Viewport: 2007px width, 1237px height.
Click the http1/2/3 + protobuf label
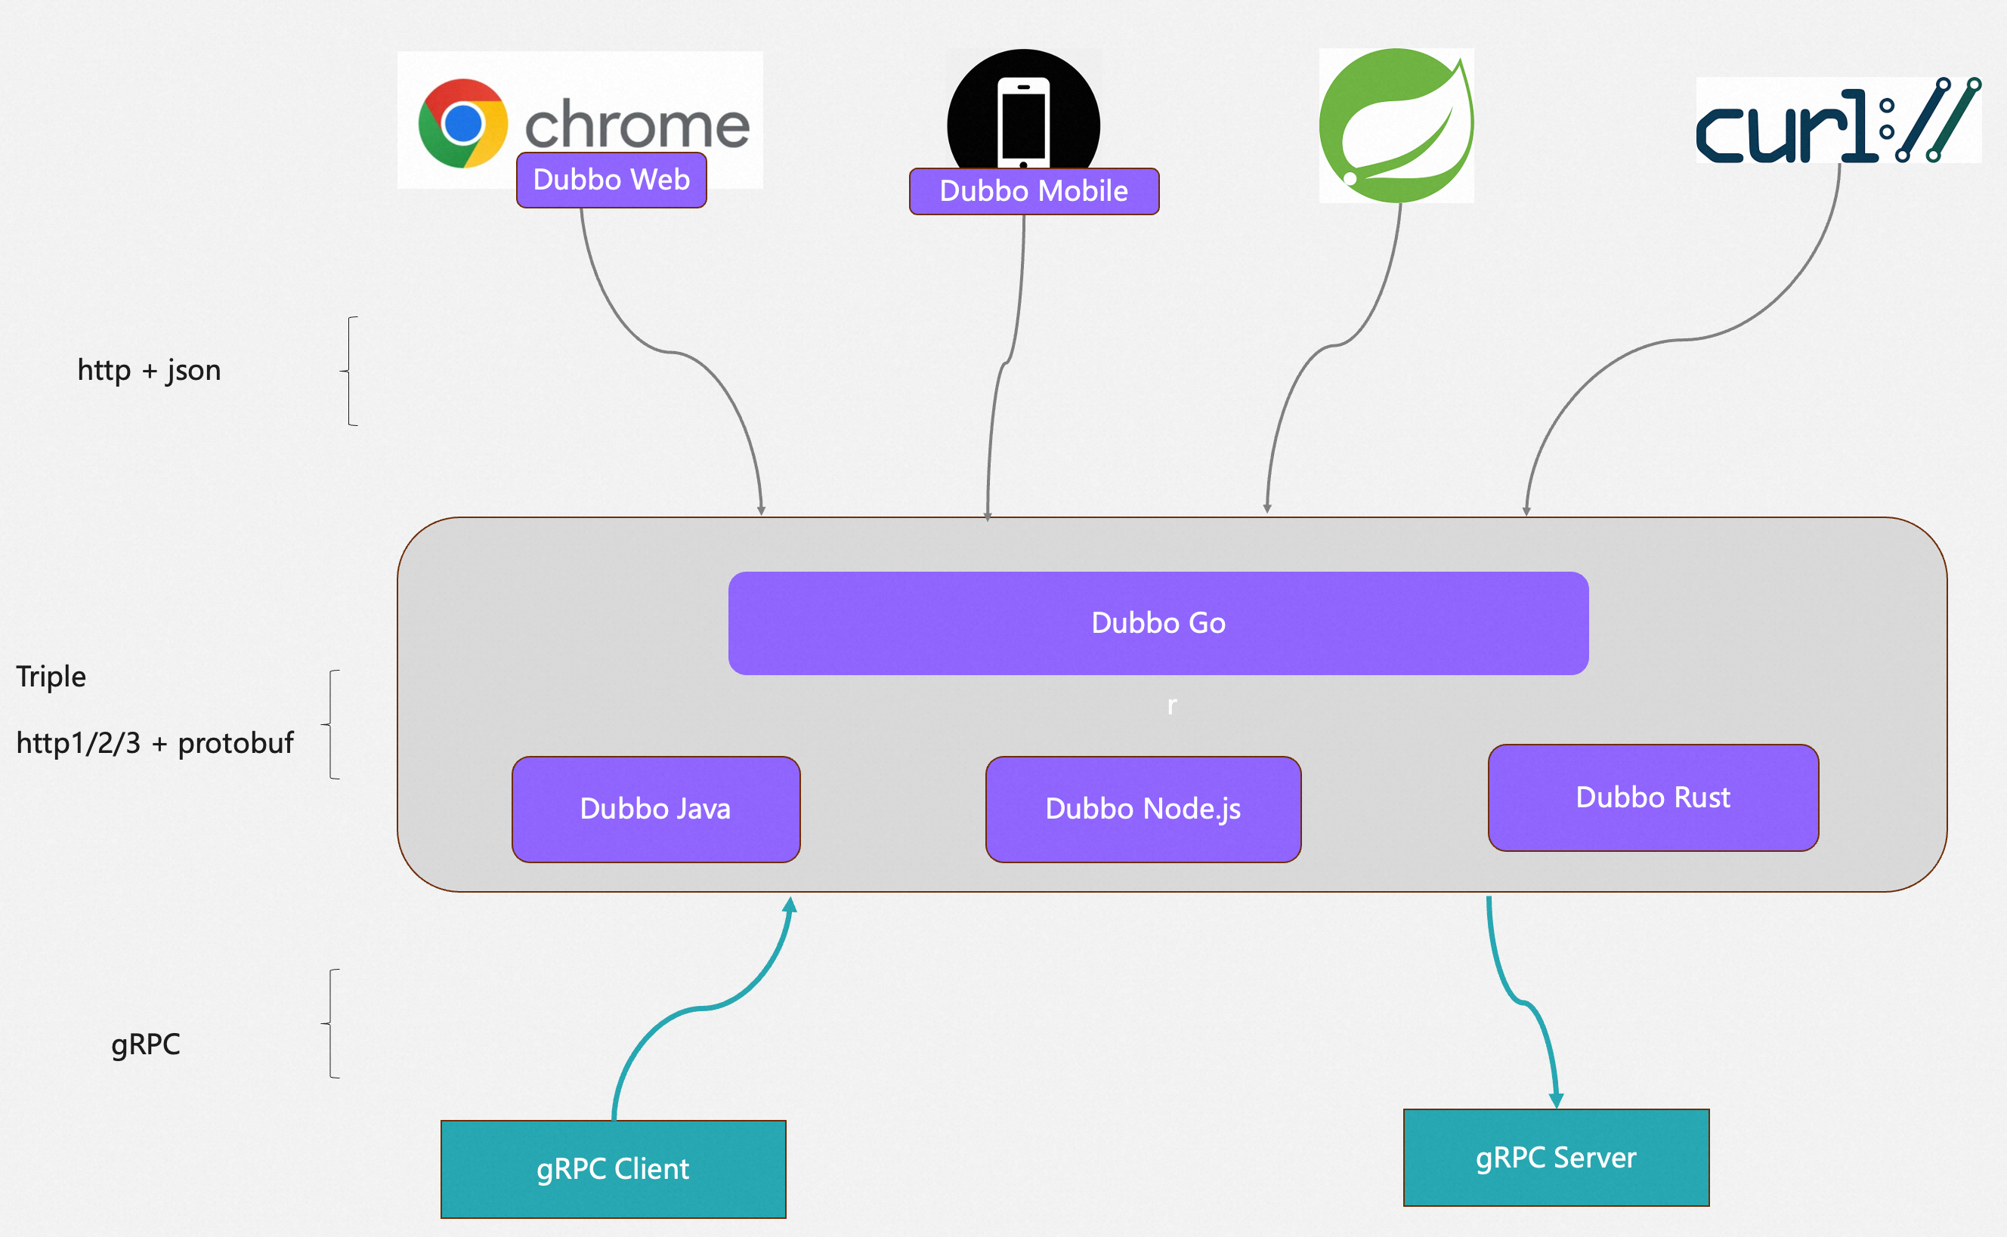155,743
